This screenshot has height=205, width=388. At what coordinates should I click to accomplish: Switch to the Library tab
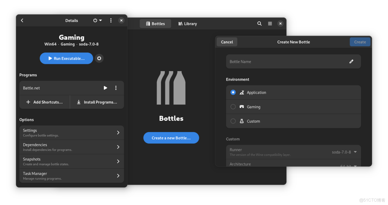(x=187, y=24)
